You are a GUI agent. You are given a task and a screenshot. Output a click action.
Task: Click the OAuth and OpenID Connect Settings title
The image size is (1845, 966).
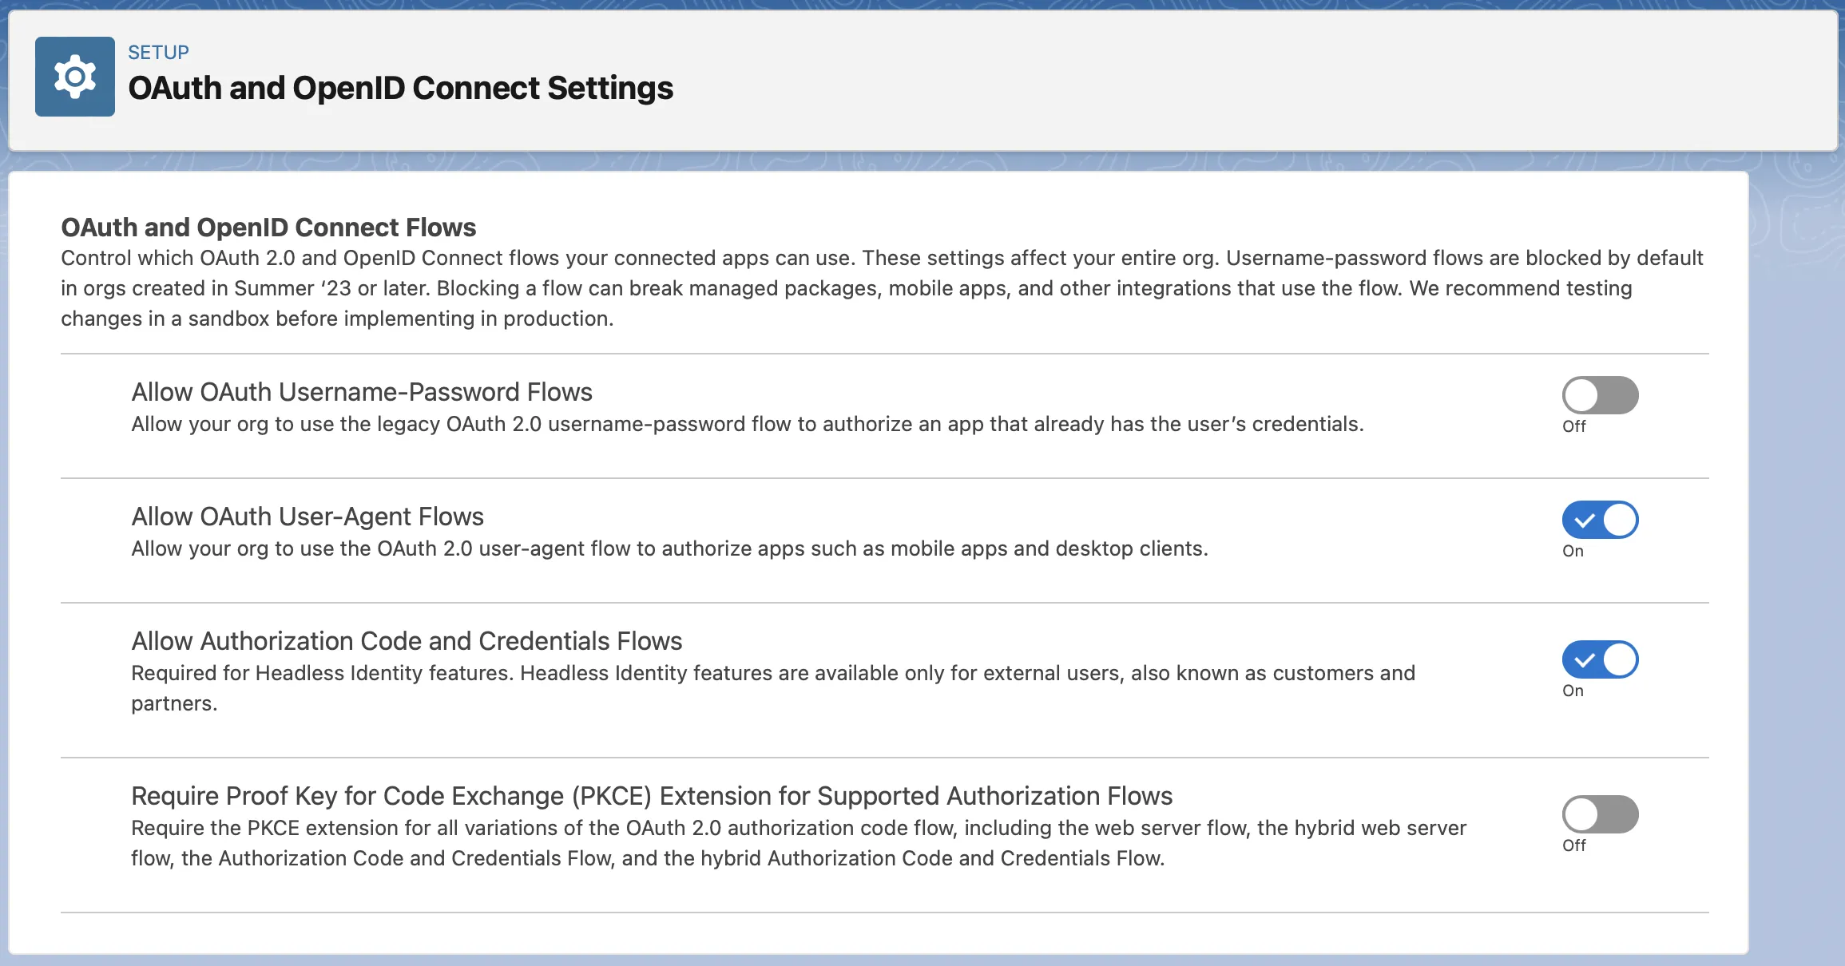click(x=401, y=88)
